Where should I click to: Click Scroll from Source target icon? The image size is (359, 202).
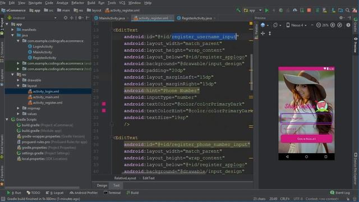66,17
